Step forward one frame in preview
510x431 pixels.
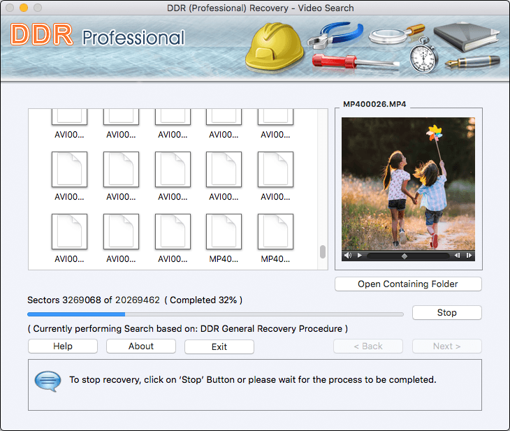[469, 256]
